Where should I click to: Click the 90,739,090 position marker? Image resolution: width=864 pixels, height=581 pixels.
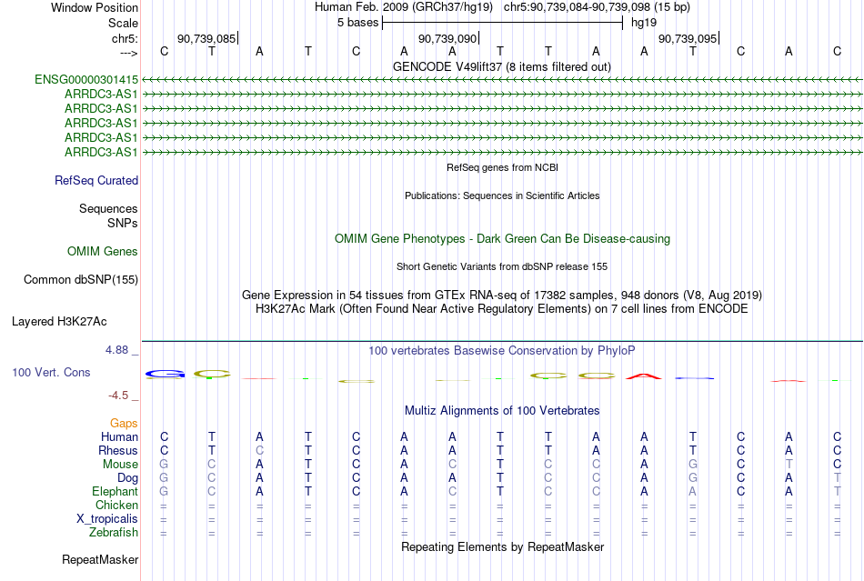[447, 38]
